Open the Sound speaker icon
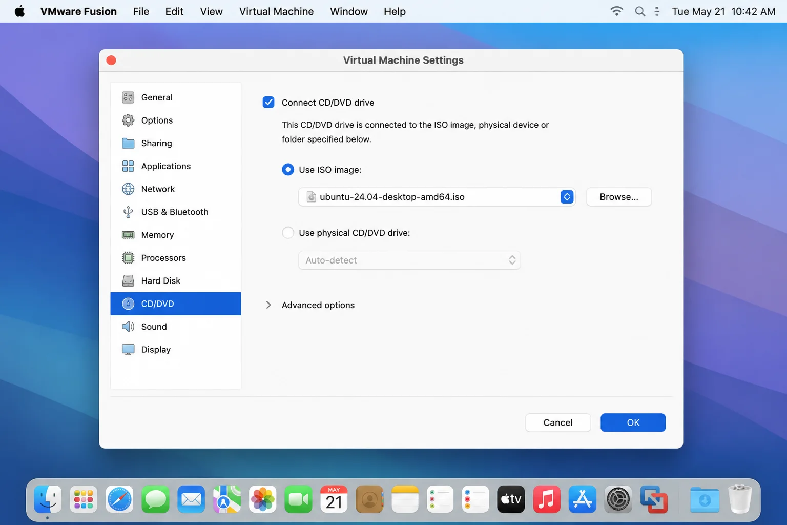The height and width of the screenshot is (525, 787). coord(128,327)
